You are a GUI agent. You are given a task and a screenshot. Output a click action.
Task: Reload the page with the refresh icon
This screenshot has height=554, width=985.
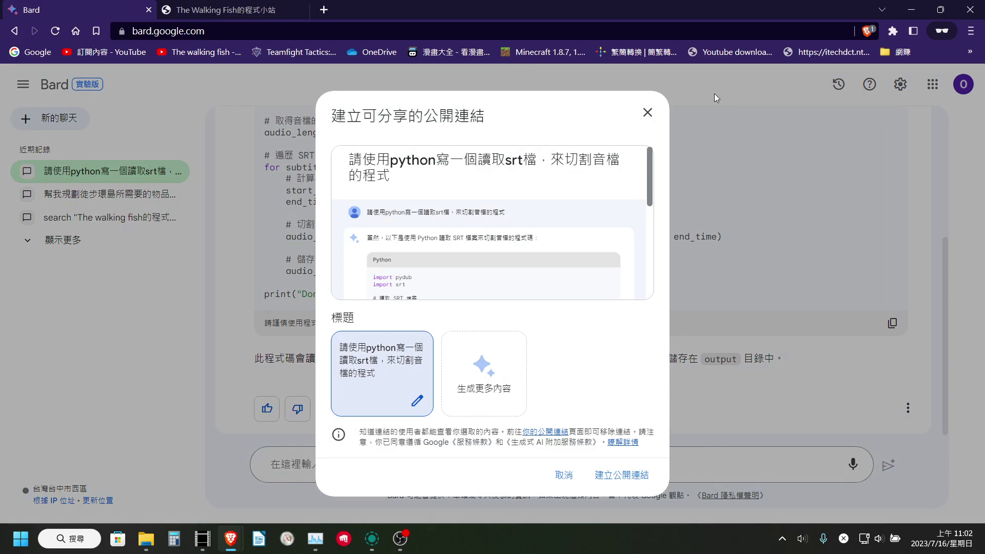[x=55, y=31]
